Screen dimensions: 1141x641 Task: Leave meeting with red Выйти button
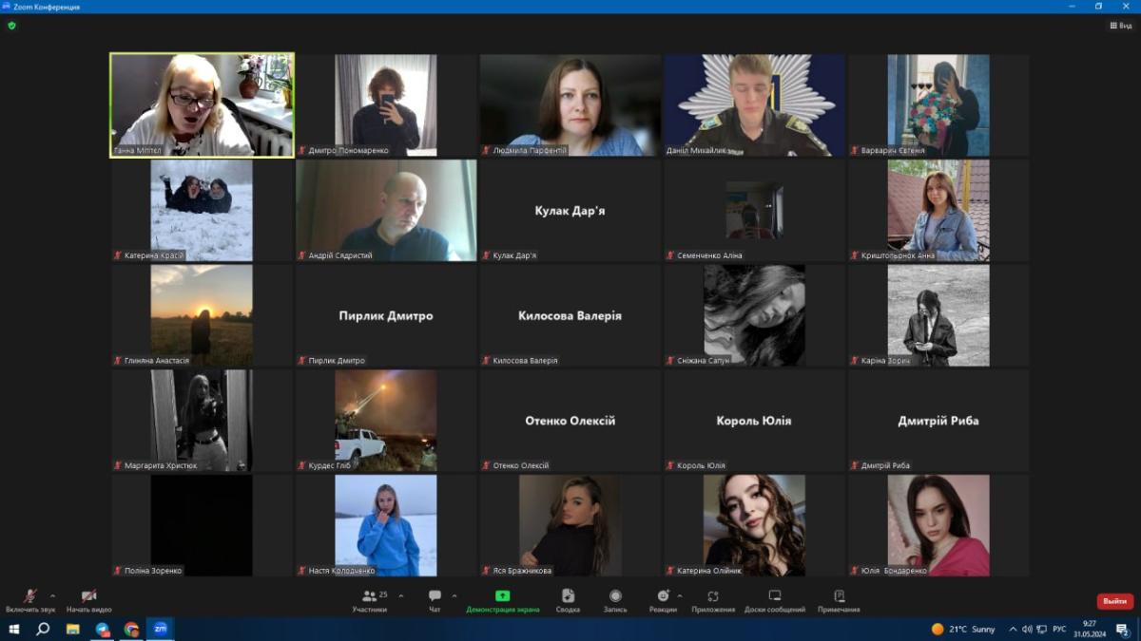click(1114, 601)
